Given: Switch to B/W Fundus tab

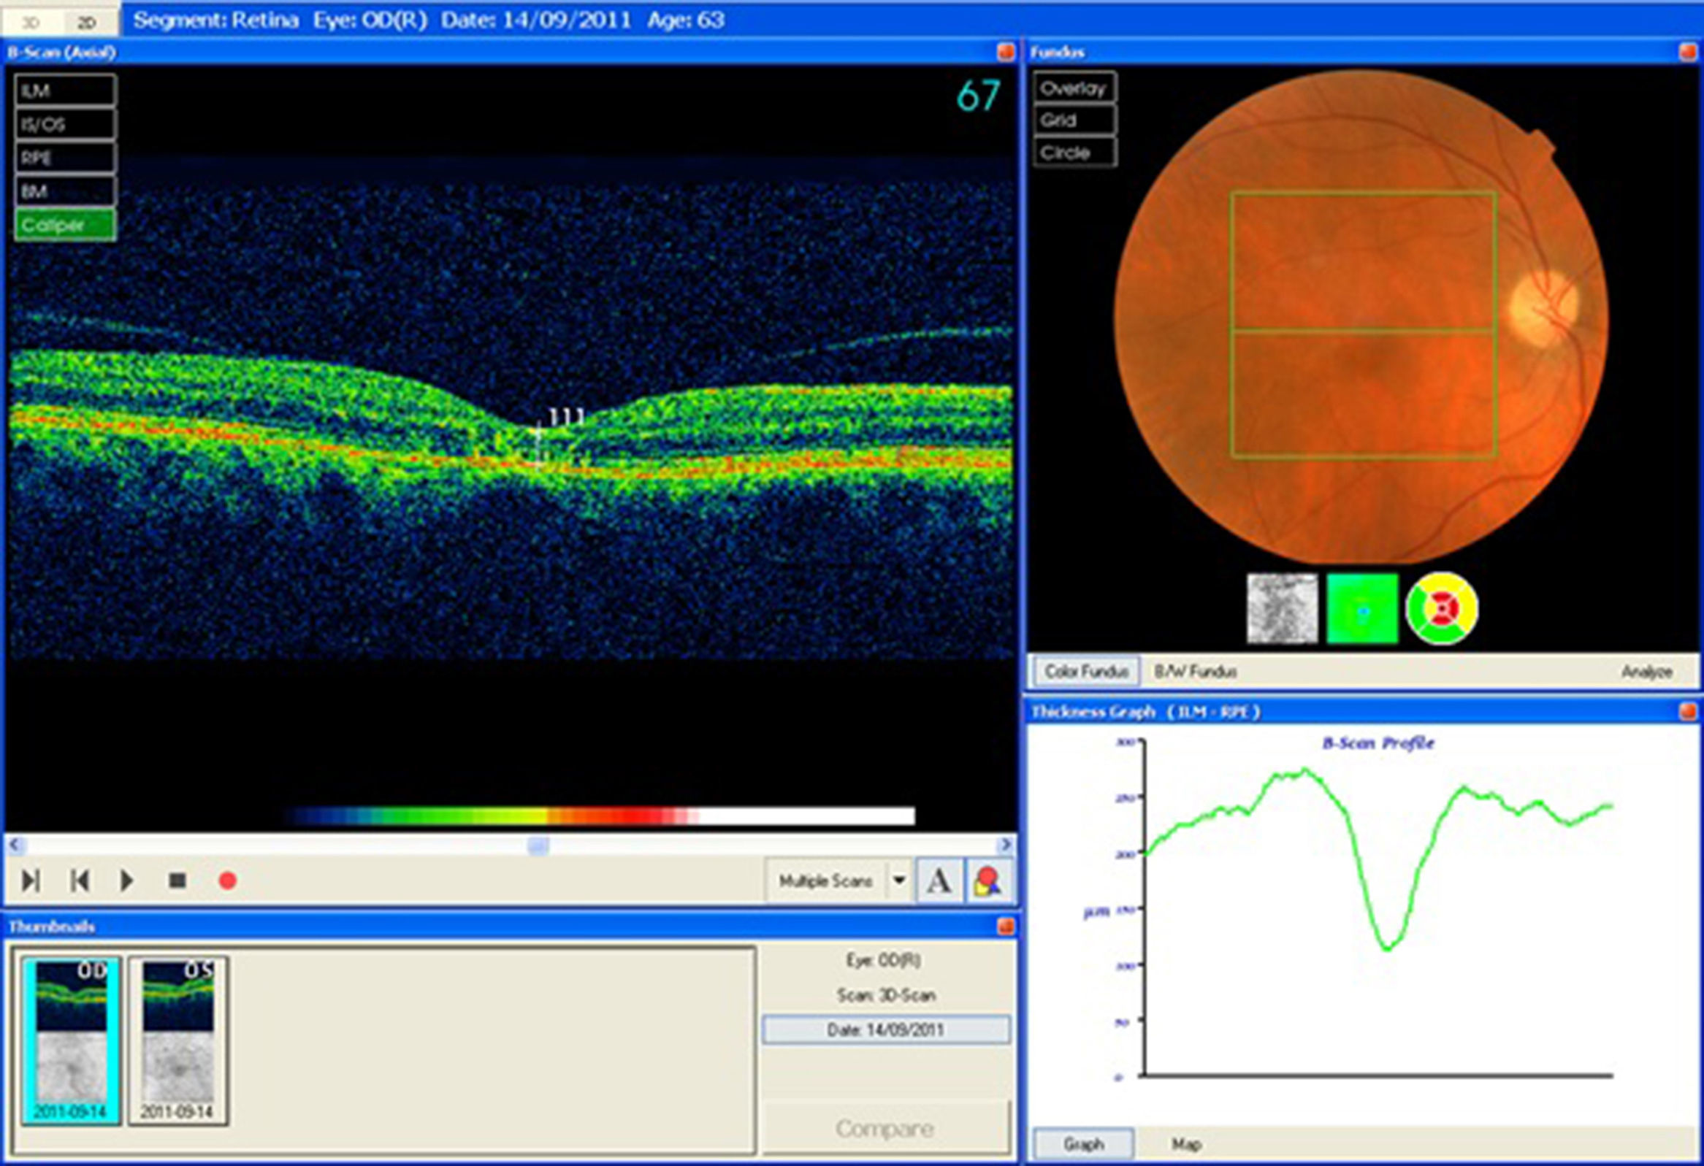Looking at the screenshot, I should pyautogui.click(x=1195, y=671).
